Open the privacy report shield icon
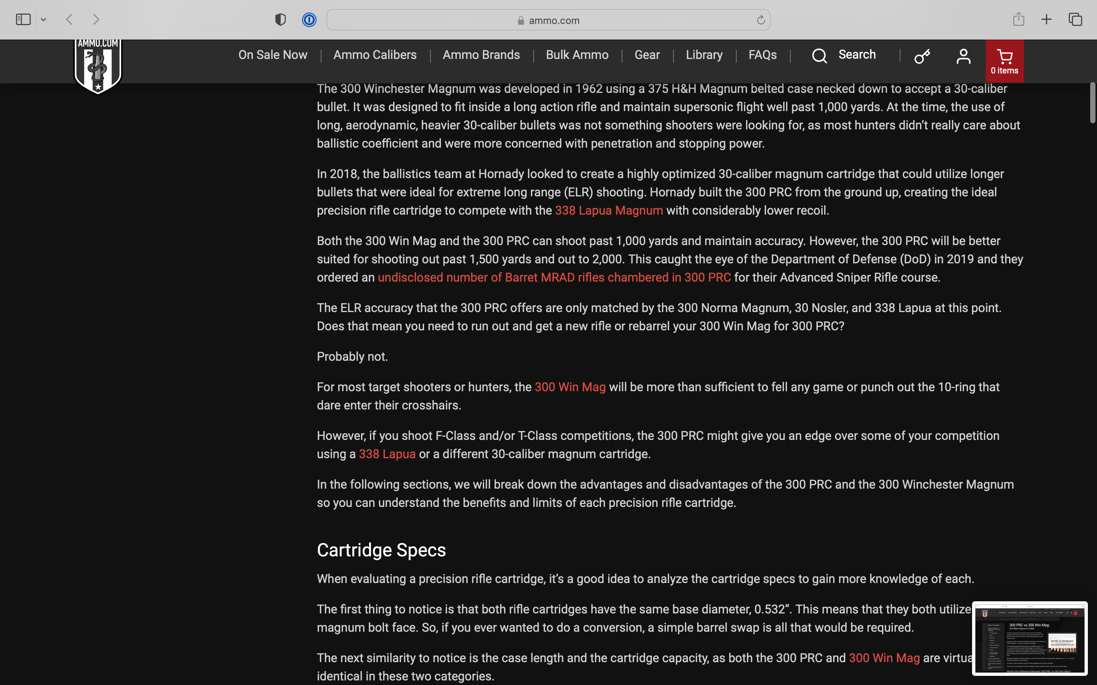This screenshot has height=685, width=1097. [281, 19]
